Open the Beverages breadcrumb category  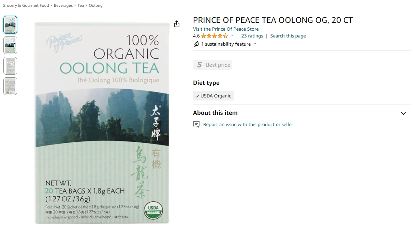[x=63, y=5]
